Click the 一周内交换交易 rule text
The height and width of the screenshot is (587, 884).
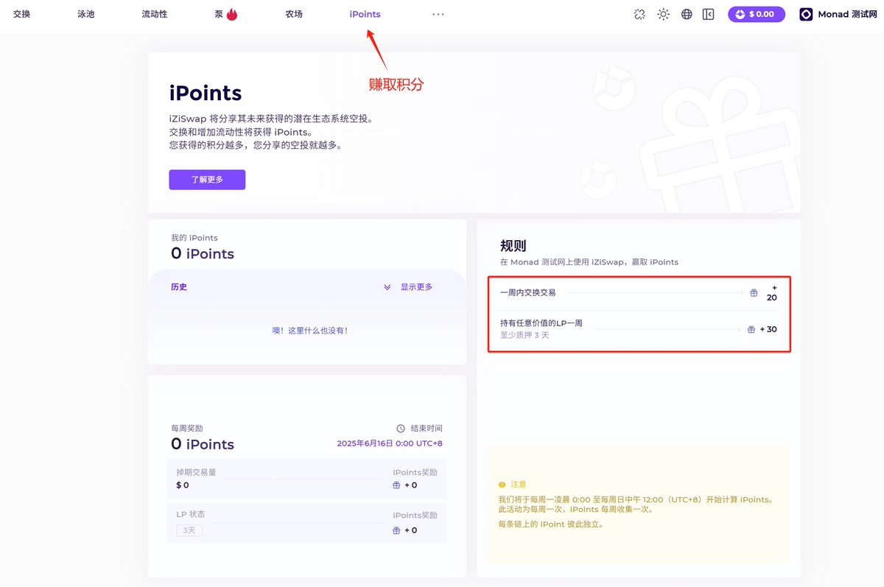point(527,292)
